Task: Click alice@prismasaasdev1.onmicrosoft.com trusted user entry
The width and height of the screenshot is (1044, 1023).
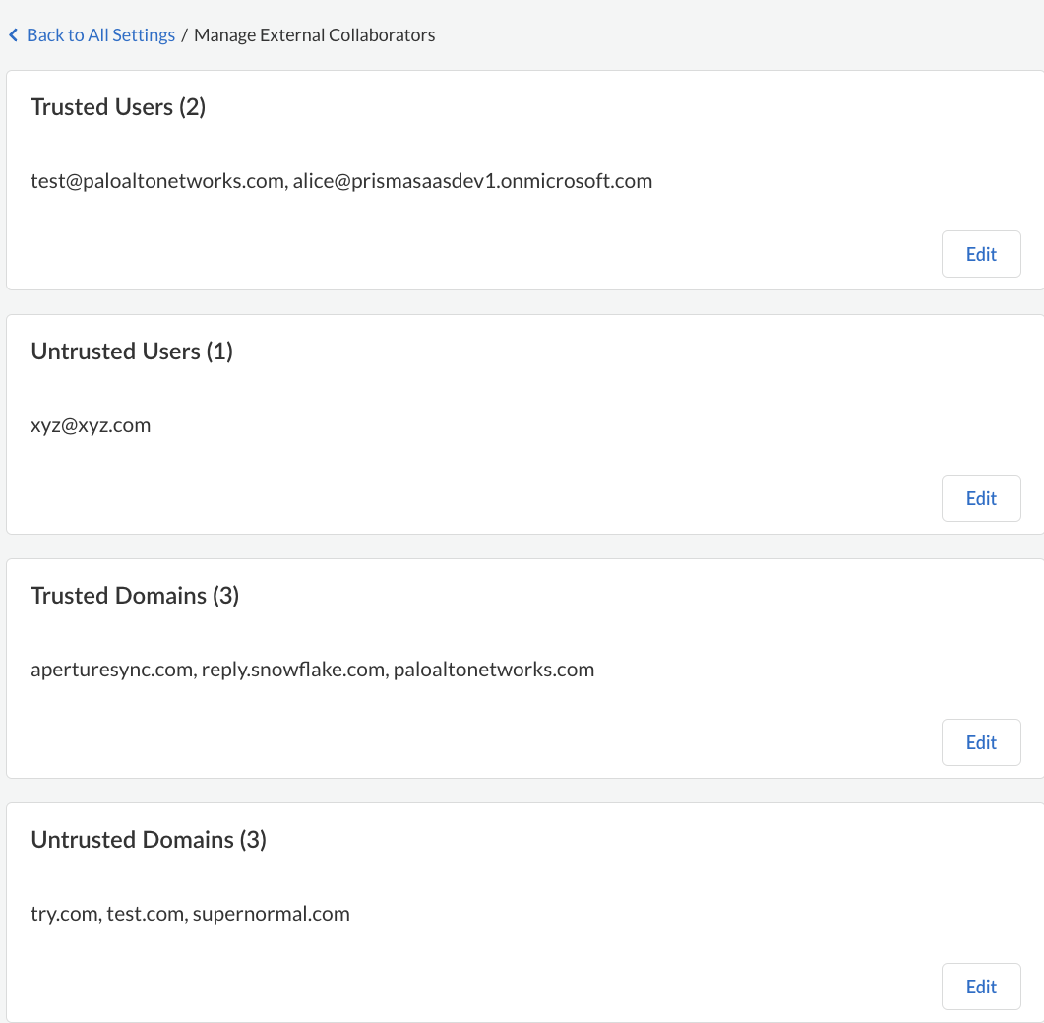Action: coord(472,181)
